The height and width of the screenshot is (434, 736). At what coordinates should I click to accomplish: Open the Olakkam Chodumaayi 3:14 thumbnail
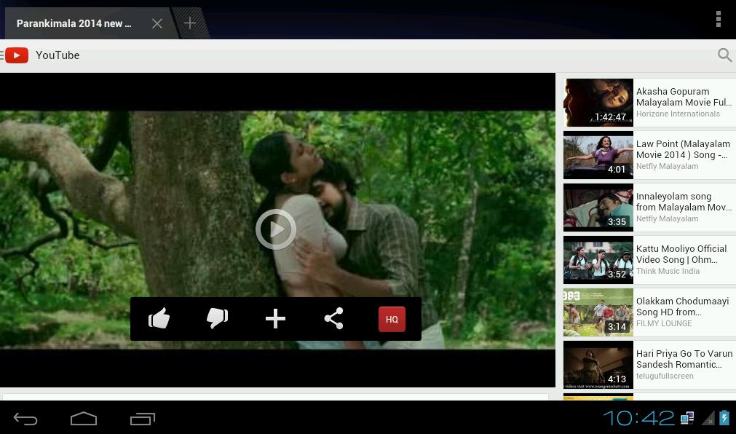pos(598,312)
